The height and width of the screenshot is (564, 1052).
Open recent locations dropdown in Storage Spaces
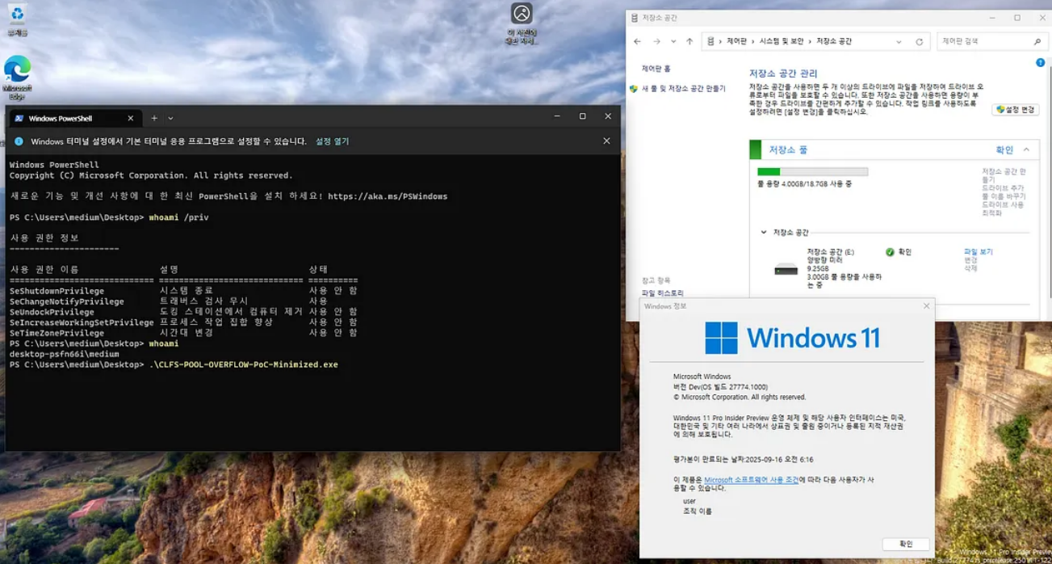pyautogui.click(x=673, y=41)
